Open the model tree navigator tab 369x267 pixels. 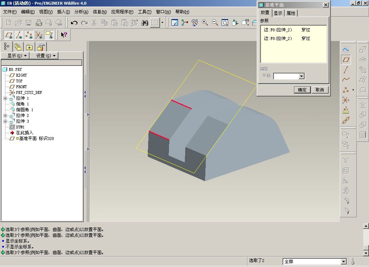pyautogui.click(x=6, y=46)
